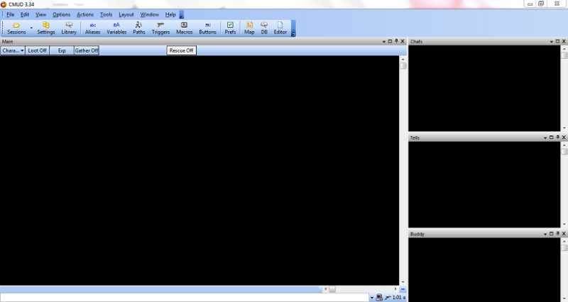568x302 pixels.
Task: Open the Actions menu
Action: pos(84,15)
